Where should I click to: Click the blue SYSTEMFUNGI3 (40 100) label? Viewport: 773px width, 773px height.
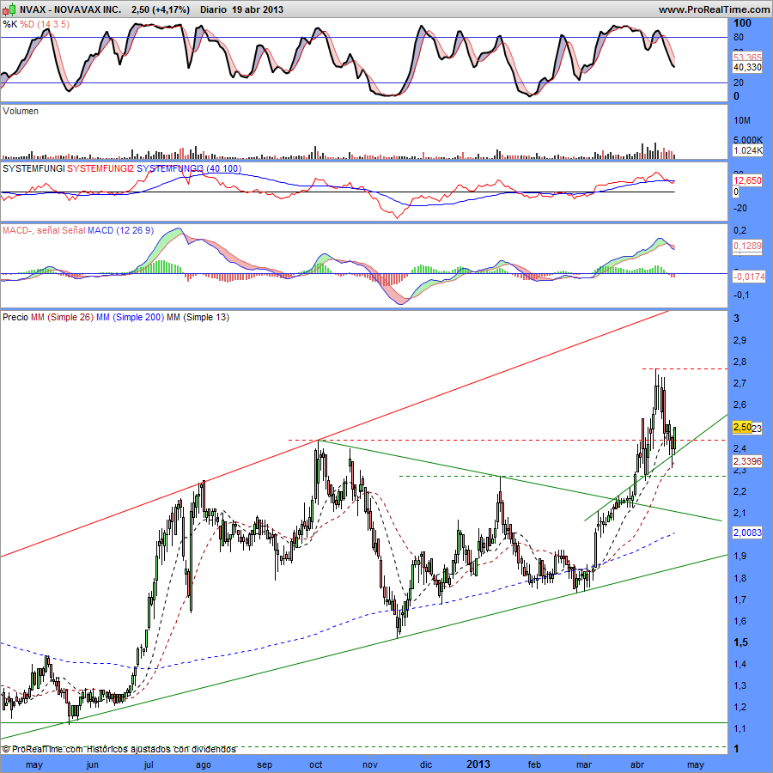pos(189,168)
